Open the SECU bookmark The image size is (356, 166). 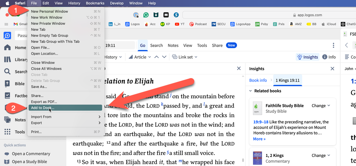218,24
